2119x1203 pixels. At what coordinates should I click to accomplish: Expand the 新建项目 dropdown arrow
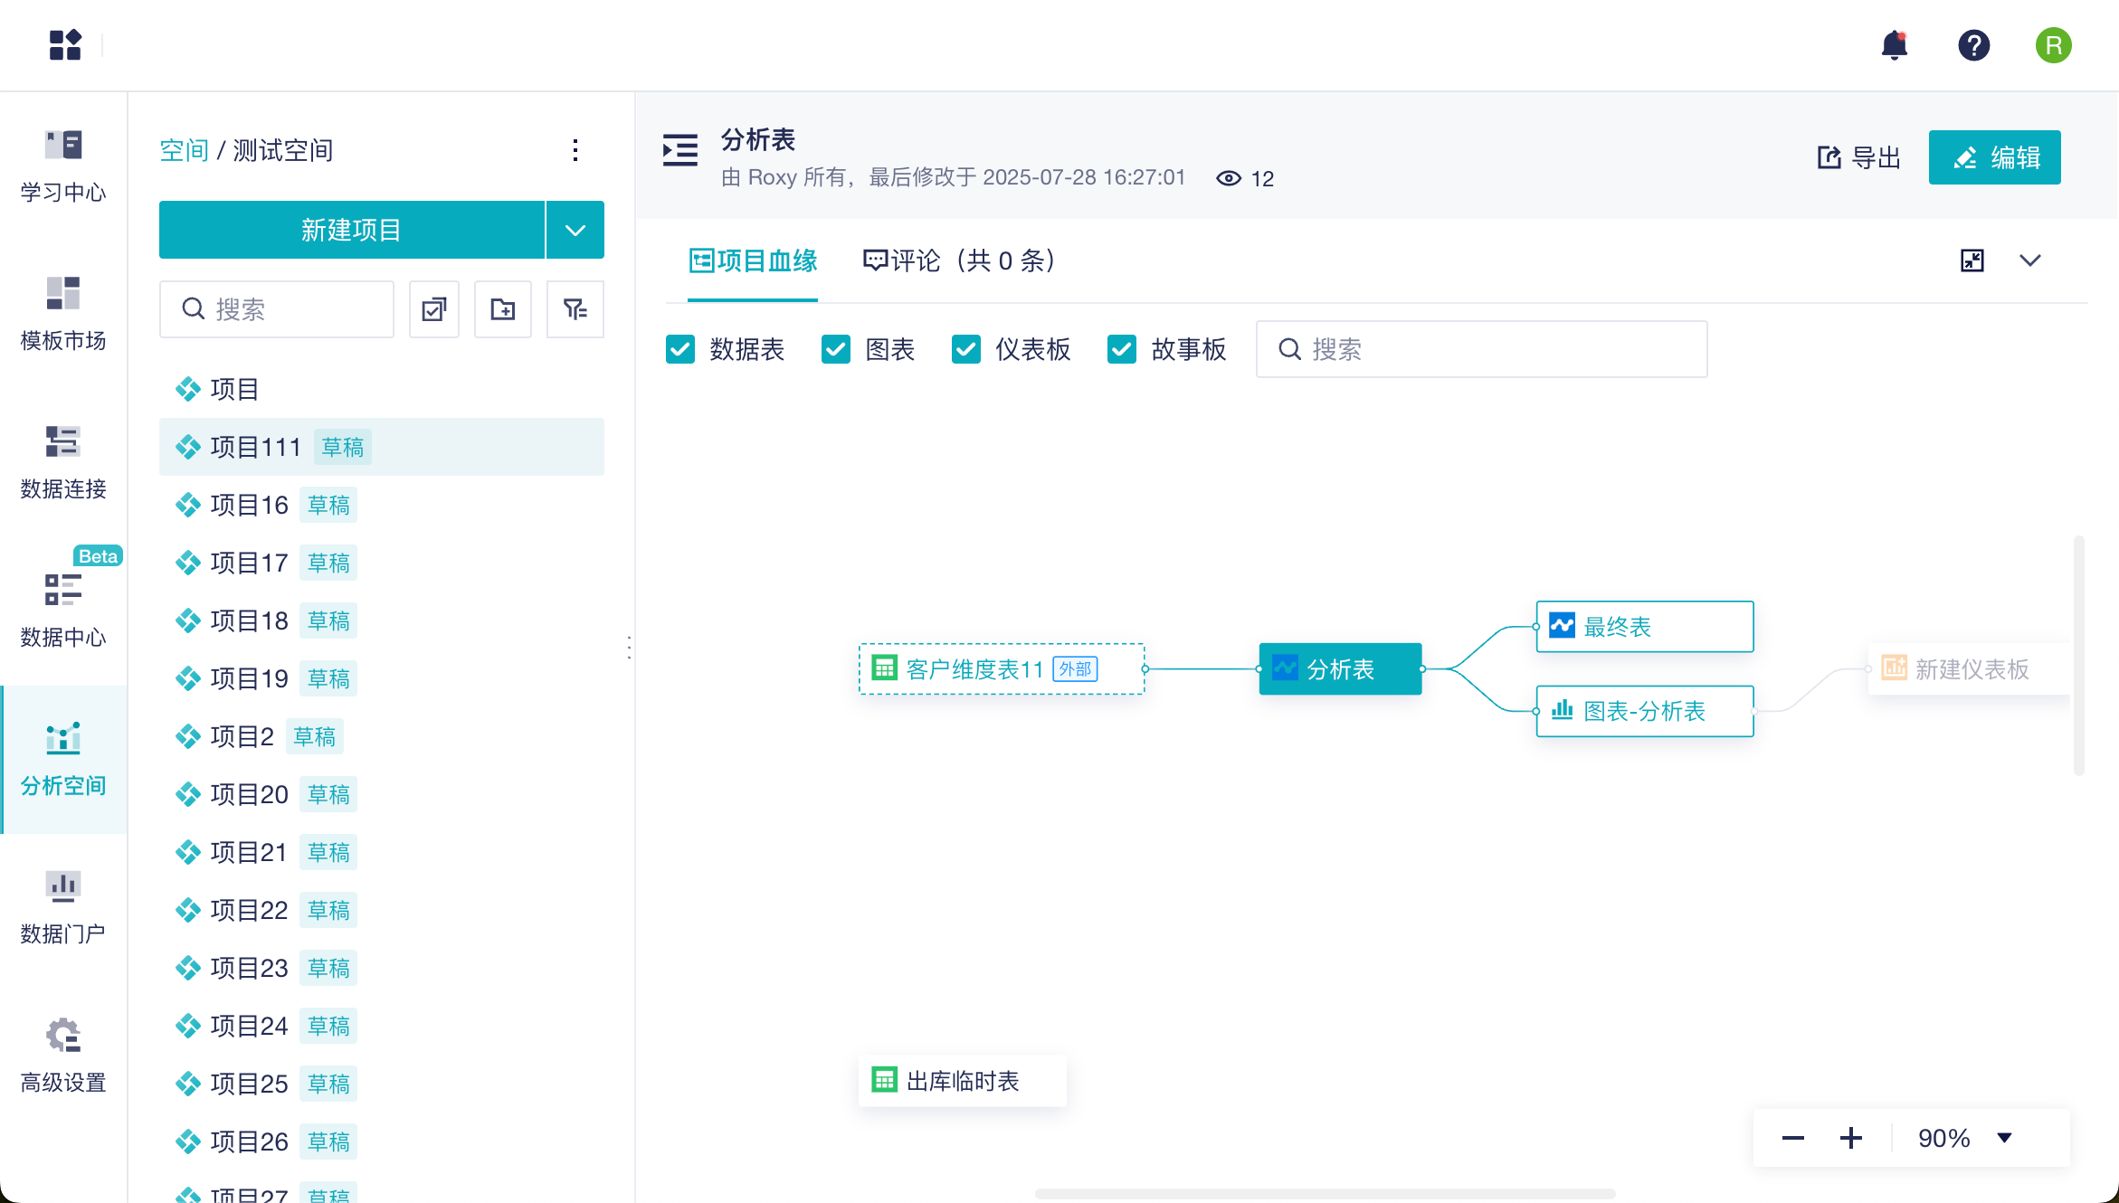tap(575, 230)
